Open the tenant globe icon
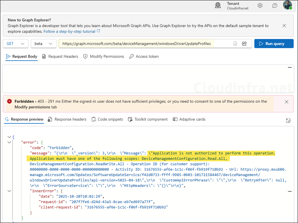Screen dimensions: 298x223 click(x=218, y=5)
